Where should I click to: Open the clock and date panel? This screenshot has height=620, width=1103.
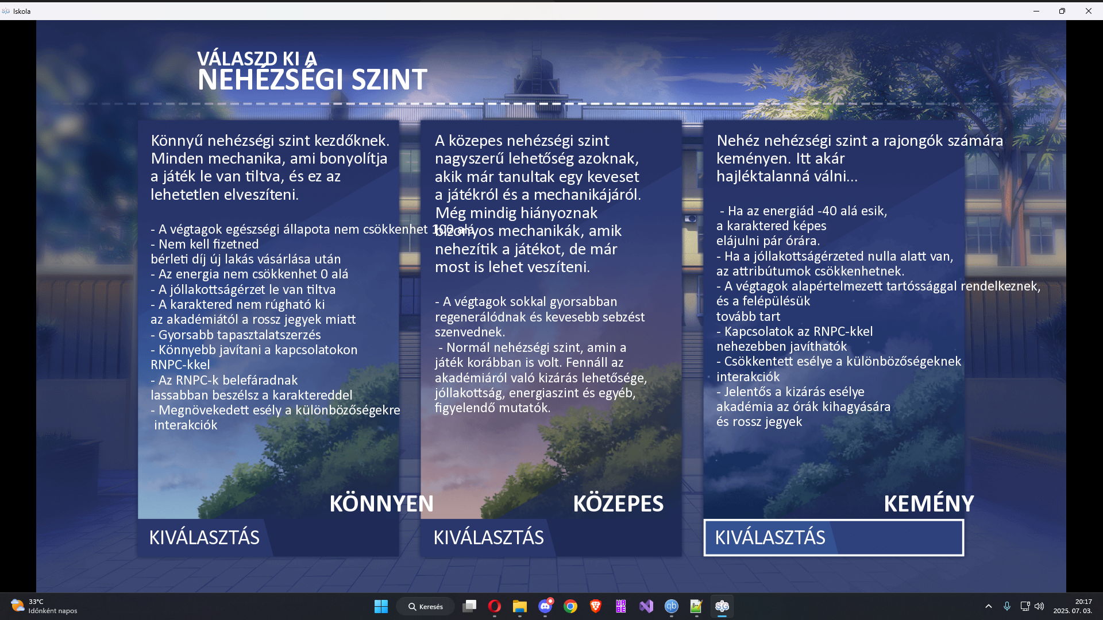coord(1073,606)
